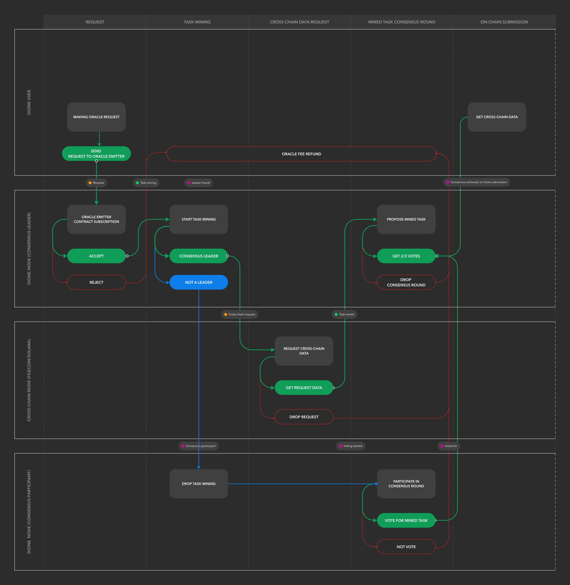Select the Voting started event tag

tap(350, 446)
